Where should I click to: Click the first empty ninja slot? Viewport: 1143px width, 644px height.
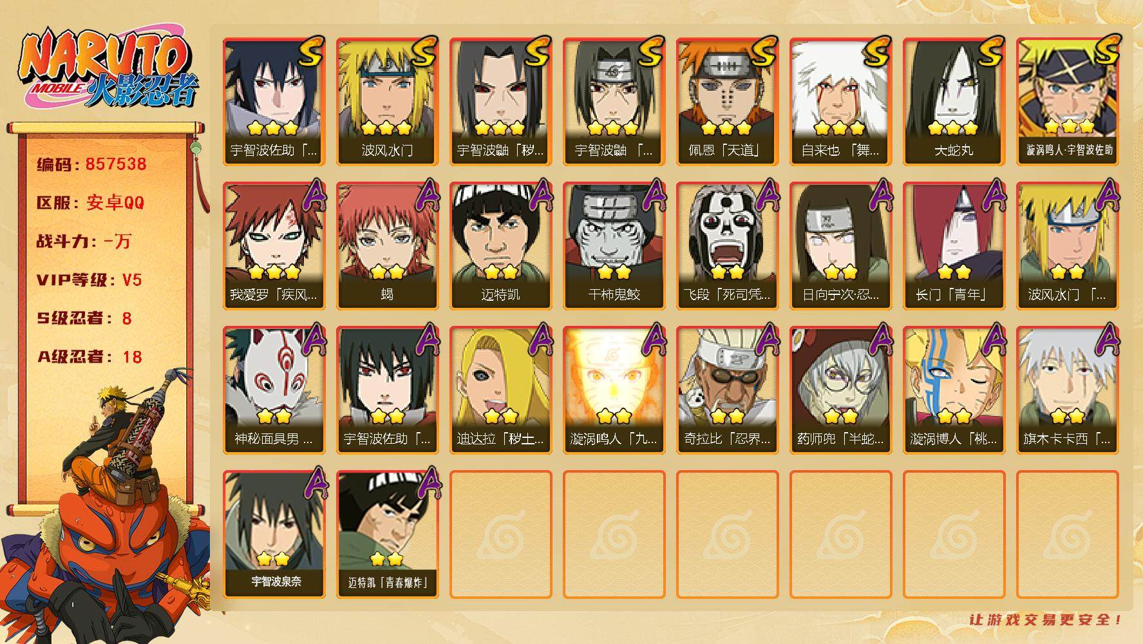pyautogui.click(x=500, y=535)
